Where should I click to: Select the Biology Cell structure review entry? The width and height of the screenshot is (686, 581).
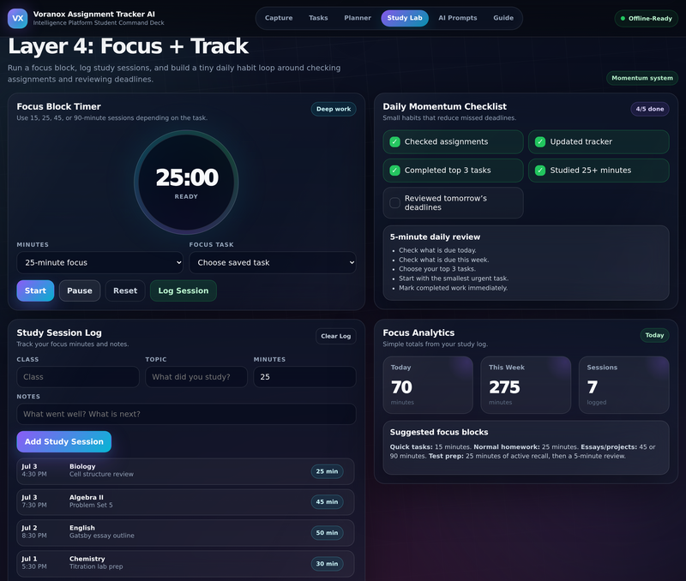pos(185,471)
